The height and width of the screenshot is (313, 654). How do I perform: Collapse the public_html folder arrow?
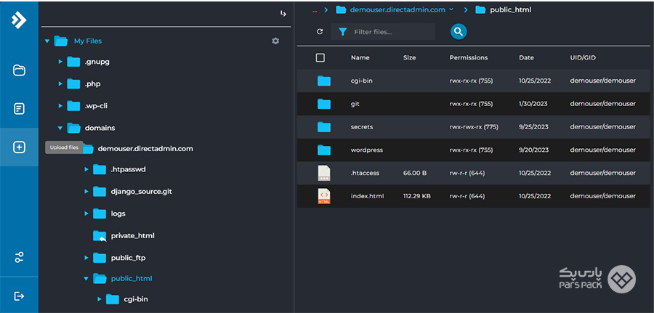pyautogui.click(x=86, y=278)
